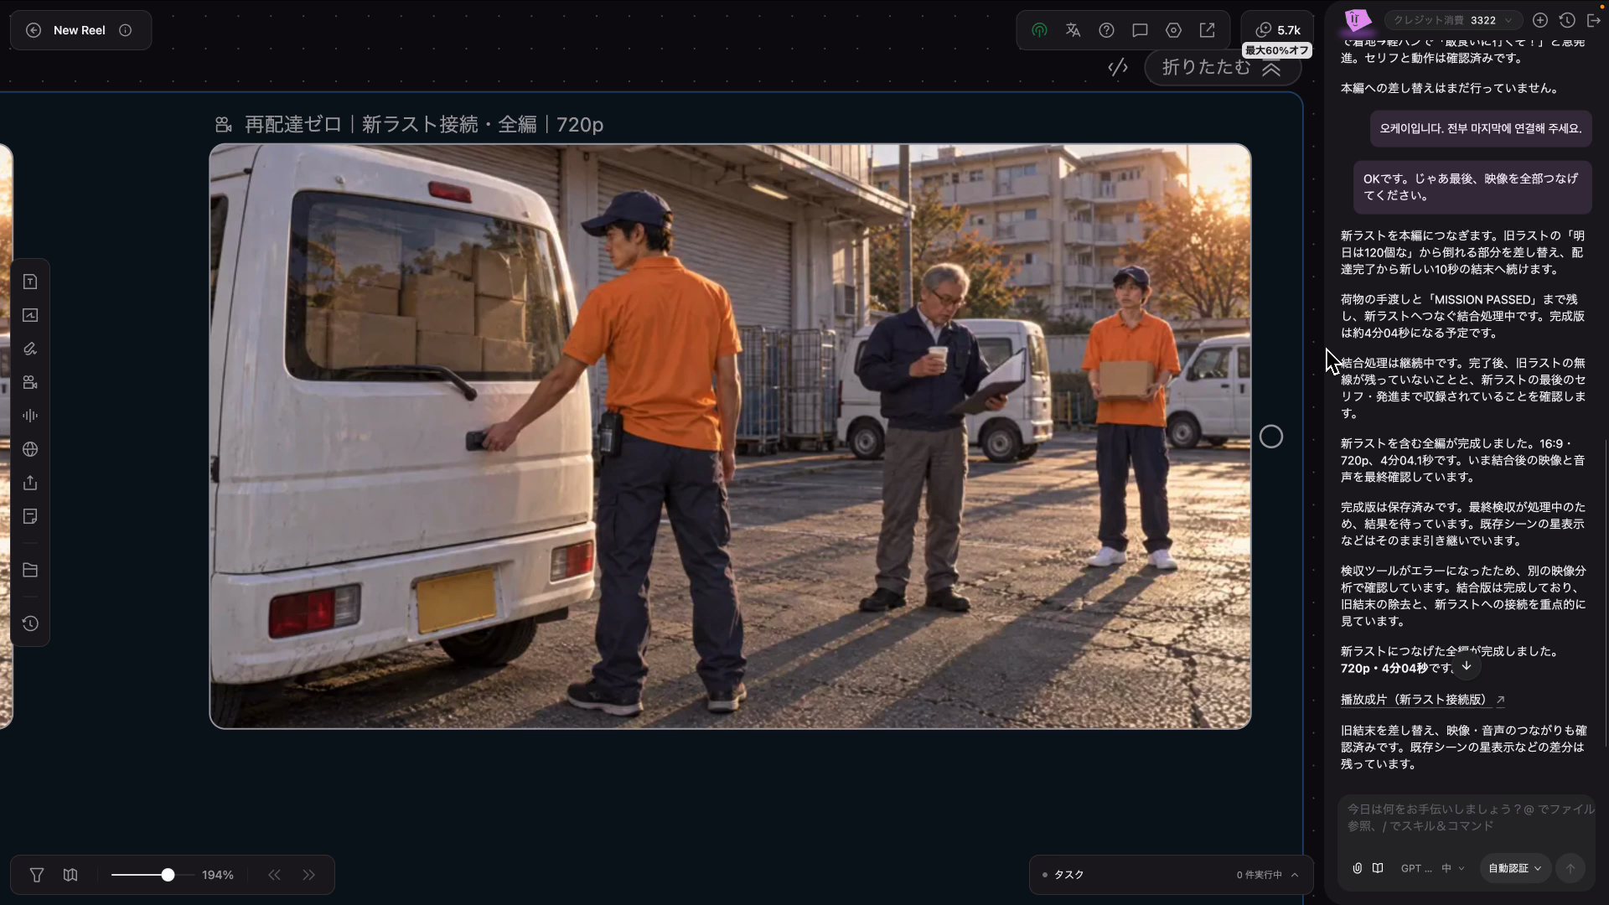Image resolution: width=1609 pixels, height=905 pixels.
Task: Select the delivery van video preview thumbnail
Action: click(730, 437)
